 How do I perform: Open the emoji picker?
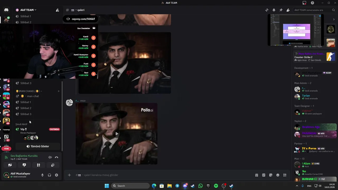[x=278, y=175]
